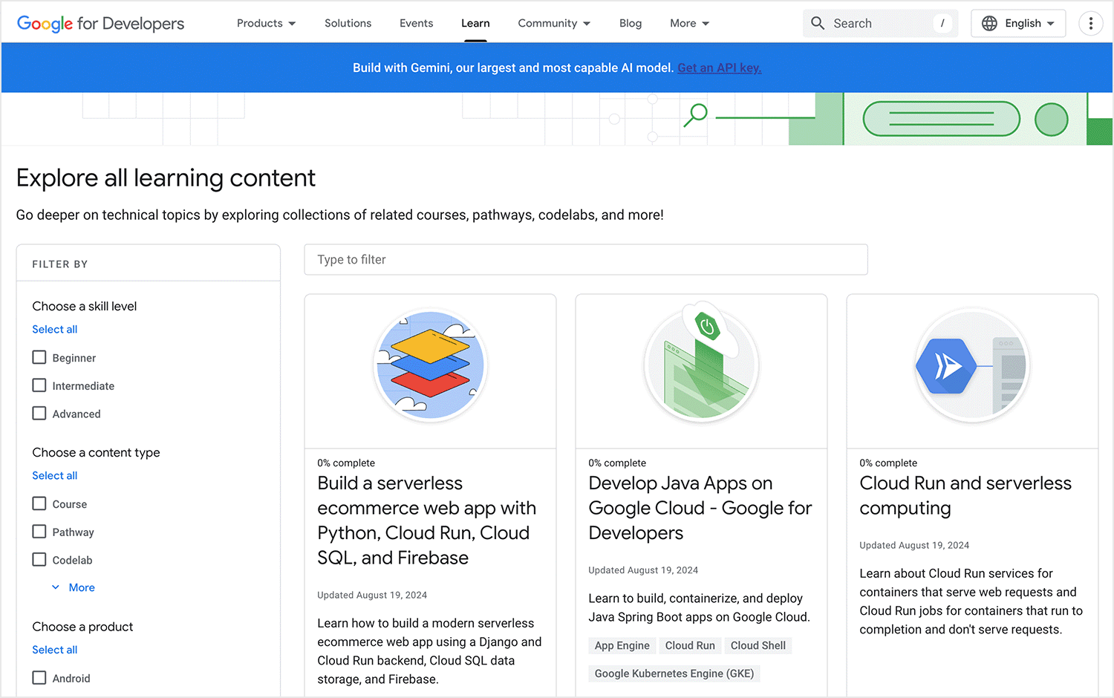The height and width of the screenshot is (698, 1114).
Task: Enable the Beginner skill level checkbox
Action: pyautogui.click(x=39, y=357)
